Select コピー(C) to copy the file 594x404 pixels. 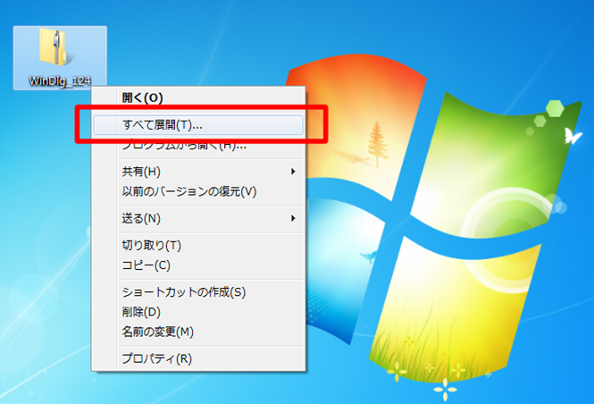click(x=198, y=265)
